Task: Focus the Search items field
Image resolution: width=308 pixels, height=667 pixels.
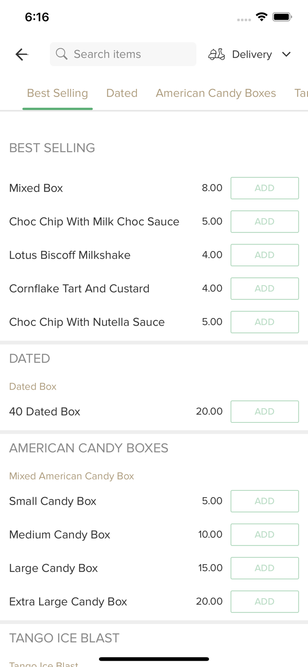Action: tap(129, 54)
